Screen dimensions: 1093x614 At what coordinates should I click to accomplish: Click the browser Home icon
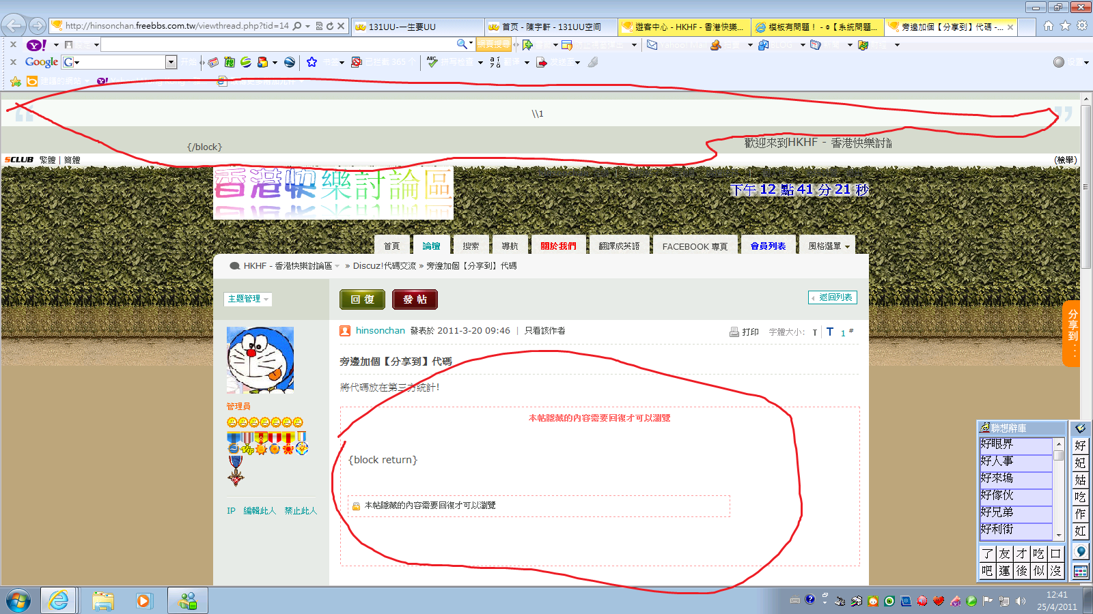pos(1049,26)
